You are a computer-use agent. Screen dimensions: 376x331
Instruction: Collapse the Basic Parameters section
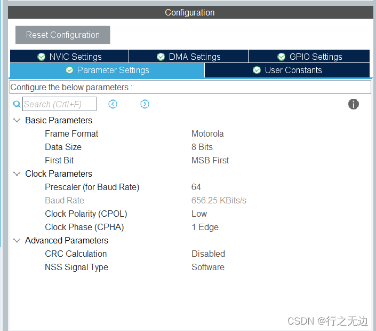click(17, 120)
